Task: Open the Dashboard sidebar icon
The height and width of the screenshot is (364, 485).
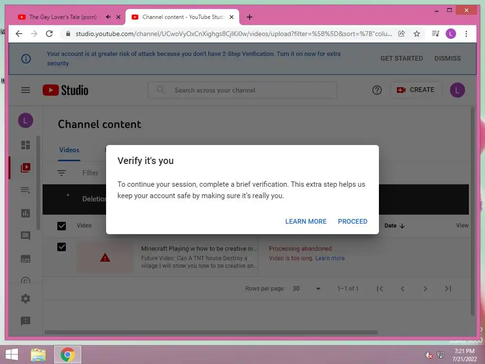Action: point(26,145)
